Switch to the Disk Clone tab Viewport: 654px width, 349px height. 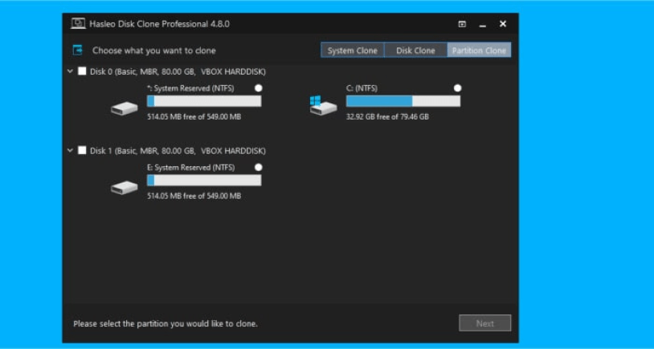pyautogui.click(x=415, y=51)
